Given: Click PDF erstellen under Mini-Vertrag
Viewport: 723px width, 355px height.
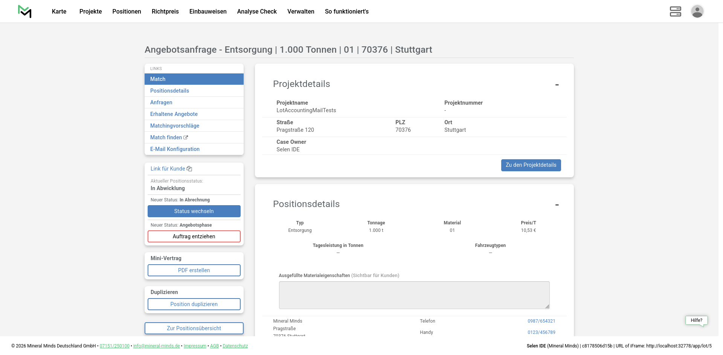Looking at the screenshot, I should [x=194, y=270].
